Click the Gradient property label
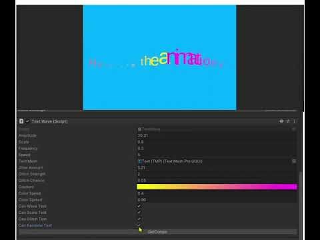The image size is (320, 240). coord(26,187)
